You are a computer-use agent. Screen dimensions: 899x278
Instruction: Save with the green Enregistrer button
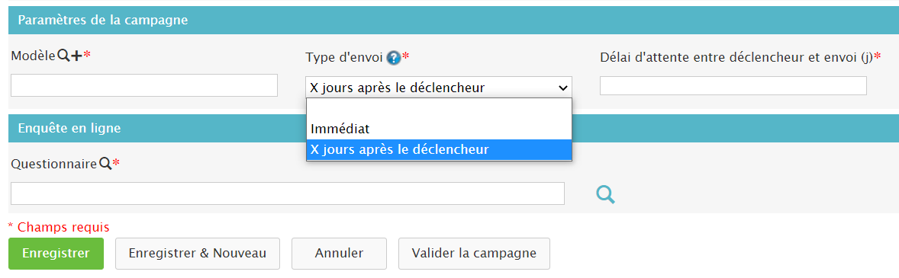56,254
